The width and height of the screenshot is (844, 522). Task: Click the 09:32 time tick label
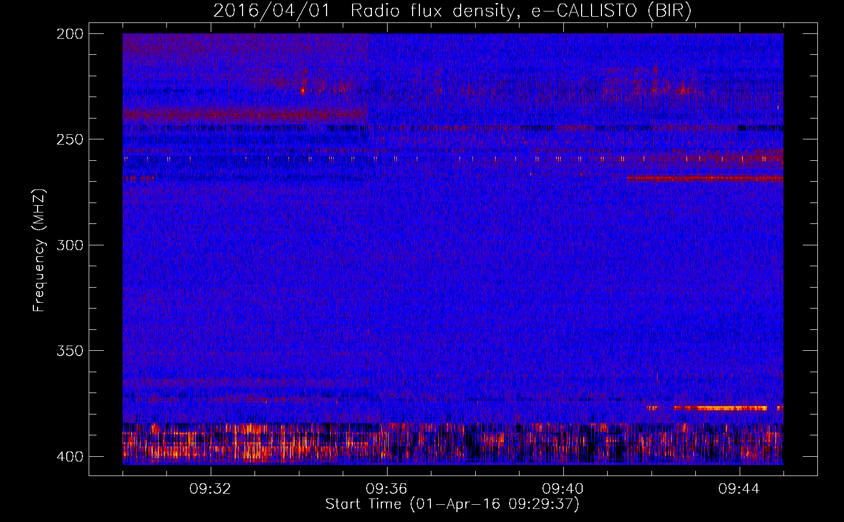coord(210,489)
